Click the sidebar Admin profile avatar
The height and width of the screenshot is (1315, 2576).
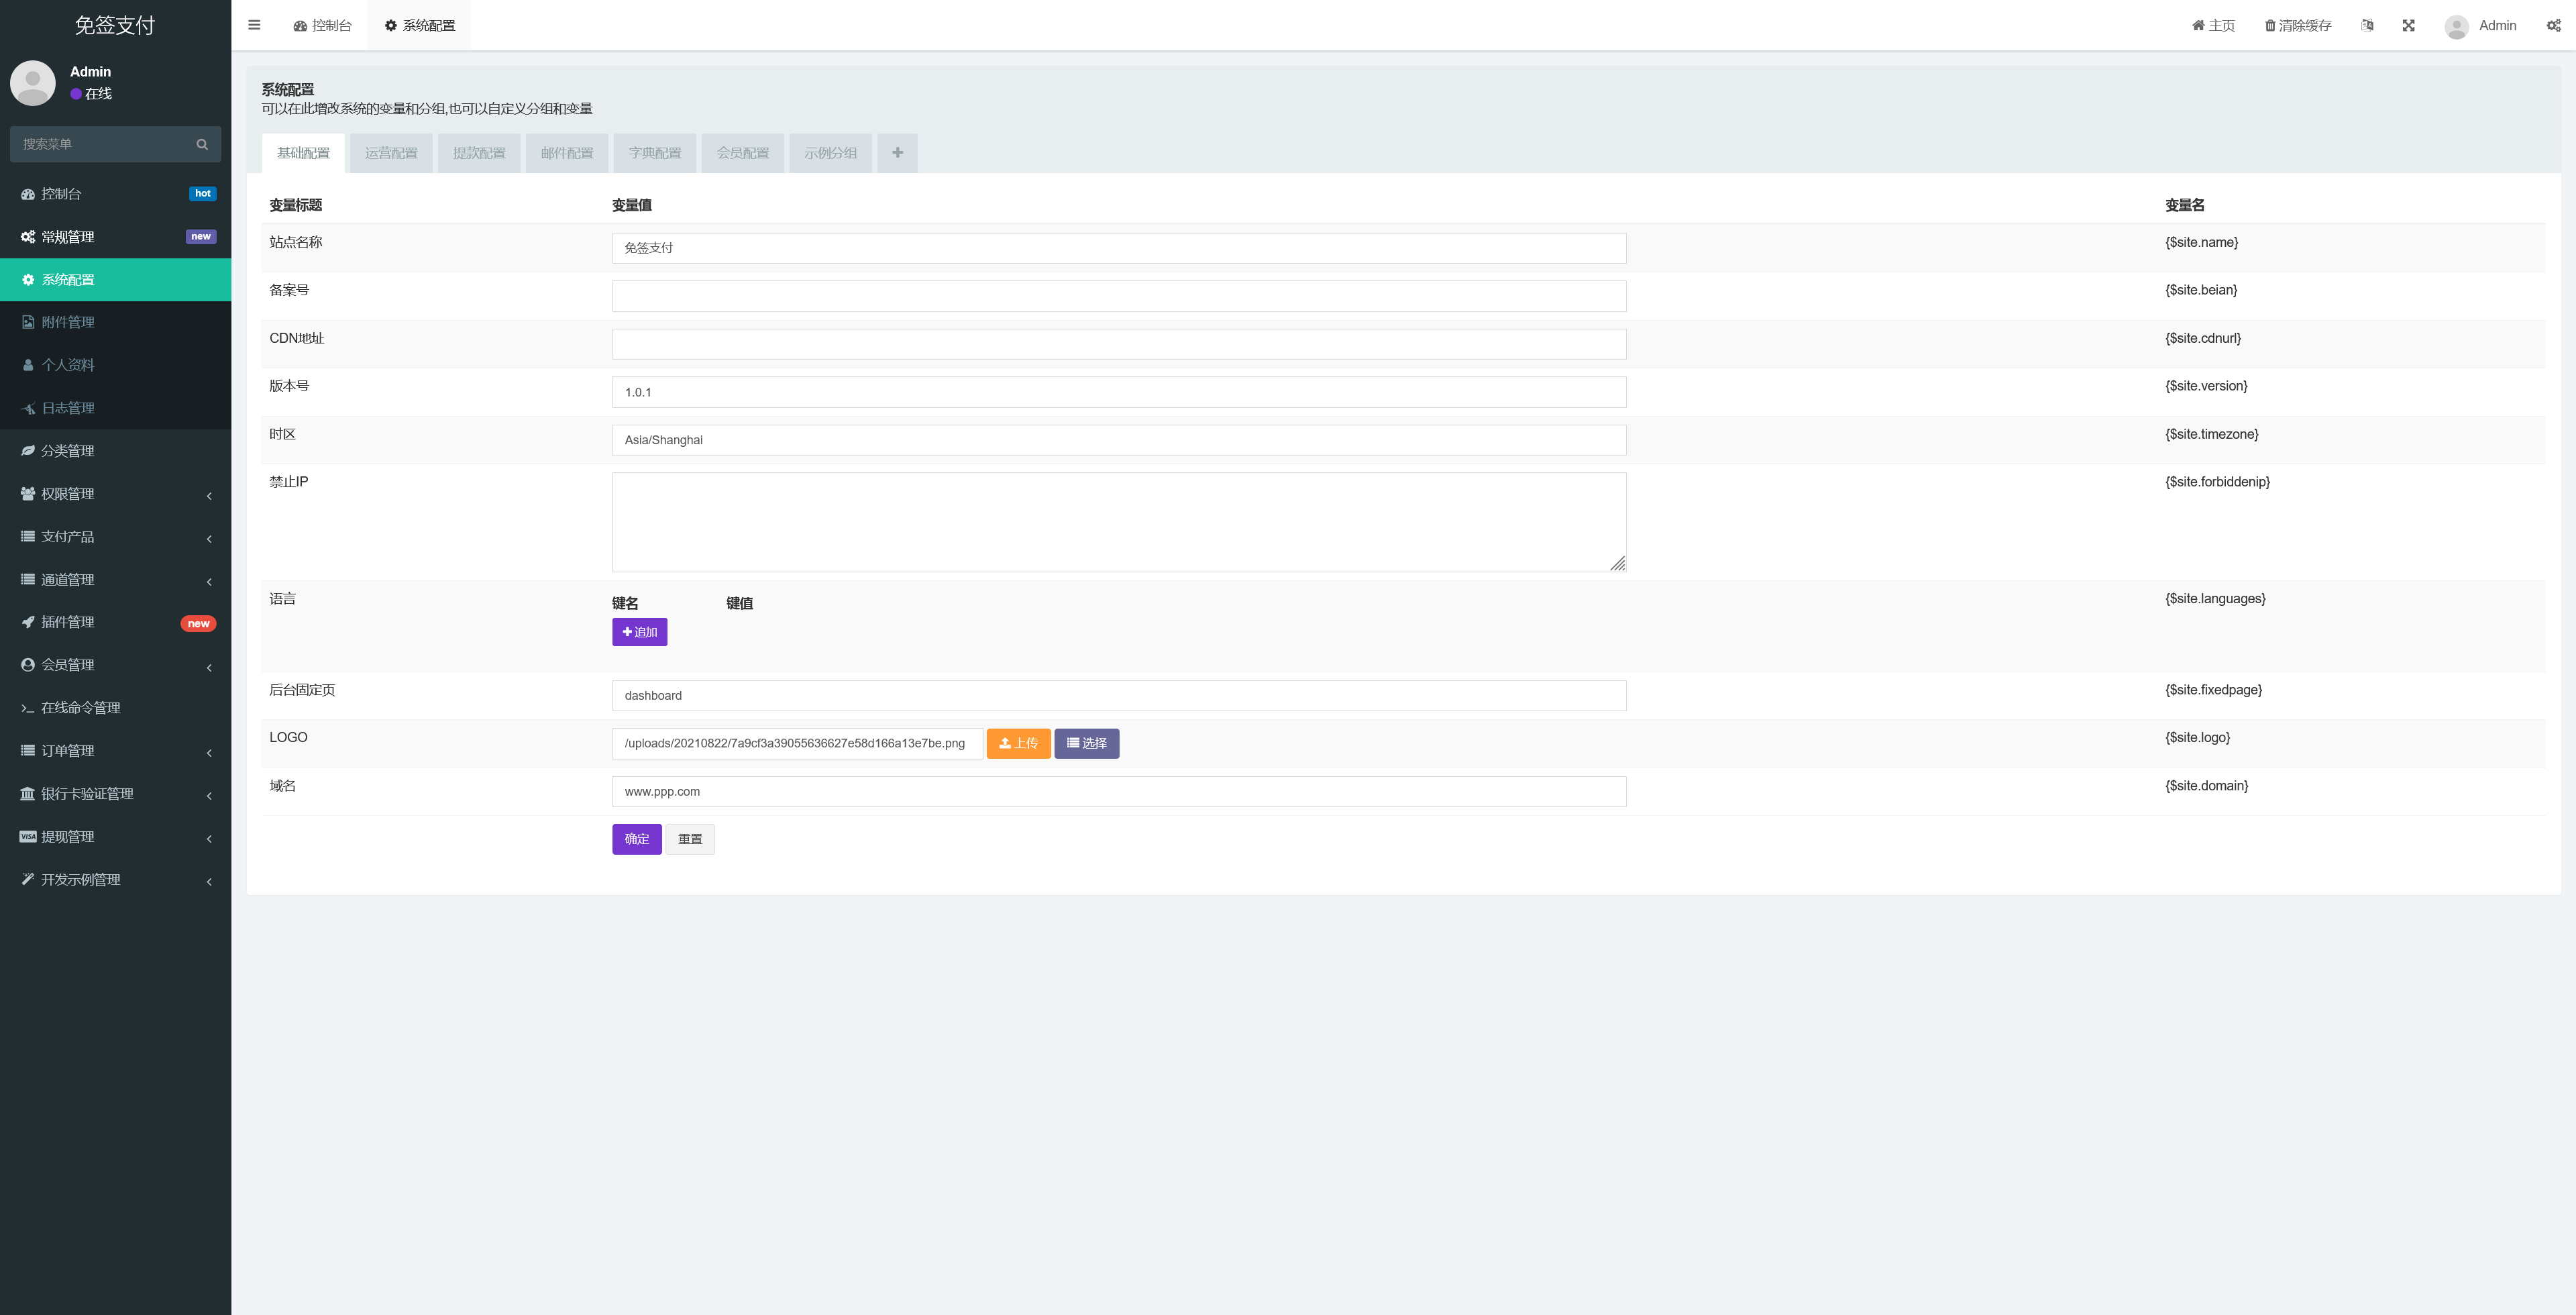click(33, 83)
